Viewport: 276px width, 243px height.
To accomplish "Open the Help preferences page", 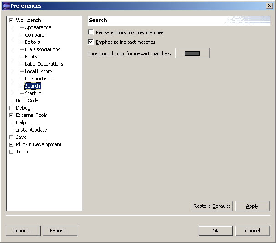I will [21, 122].
